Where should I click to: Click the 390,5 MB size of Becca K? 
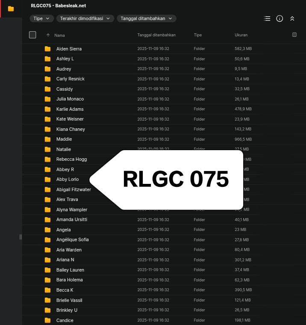[243, 290]
